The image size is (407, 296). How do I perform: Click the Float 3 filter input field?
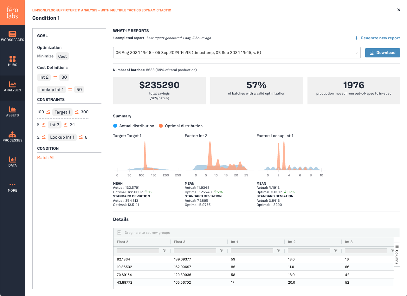pyautogui.click(x=195, y=251)
